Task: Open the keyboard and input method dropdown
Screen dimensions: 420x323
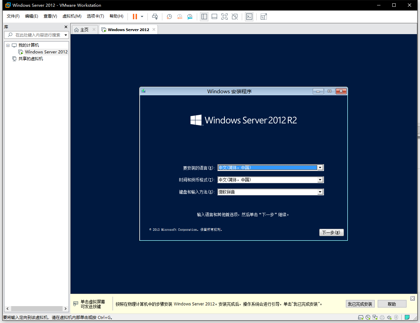Action: pyautogui.click(x=320, y=192)
